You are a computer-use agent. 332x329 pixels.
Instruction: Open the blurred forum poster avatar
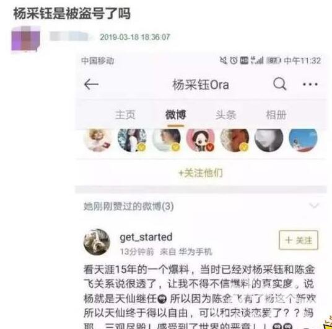click(26, 39)
